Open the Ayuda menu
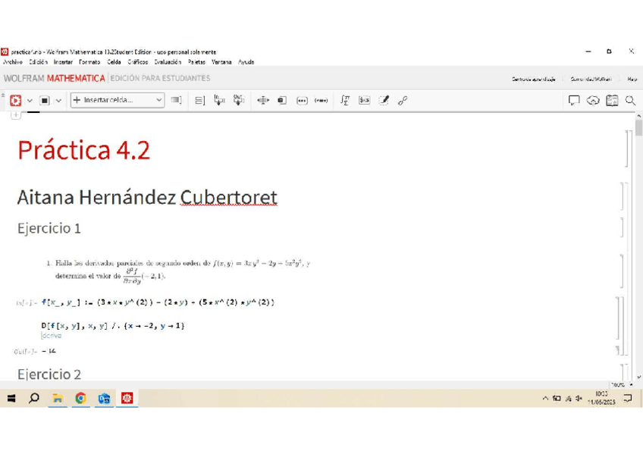This screenshot has width=643, height=454. (246, 62)
